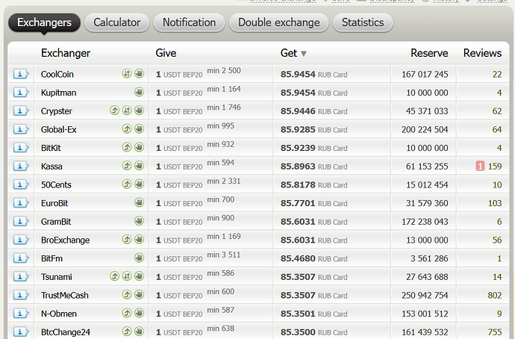Click CoolCoin's two-arrows swap badge icon

[127, 74]
